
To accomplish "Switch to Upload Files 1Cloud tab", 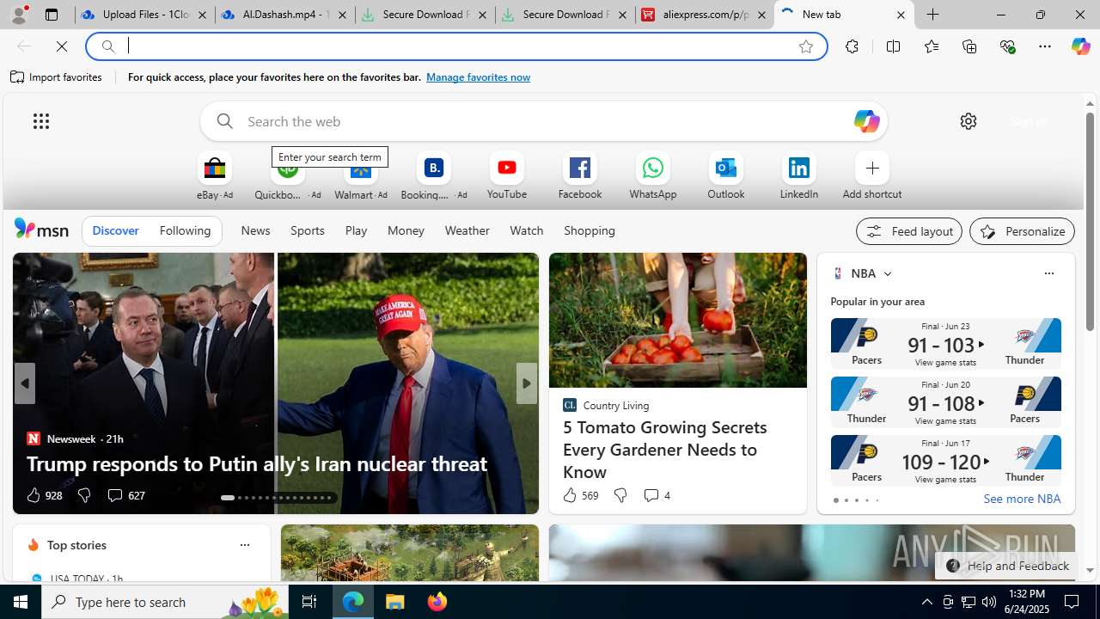I will click(x=144, y=15).
